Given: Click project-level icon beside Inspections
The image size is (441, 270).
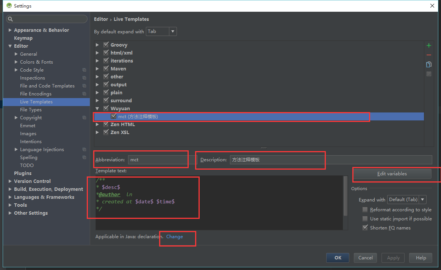Looking at the screenshot, I should click(84, 78).
